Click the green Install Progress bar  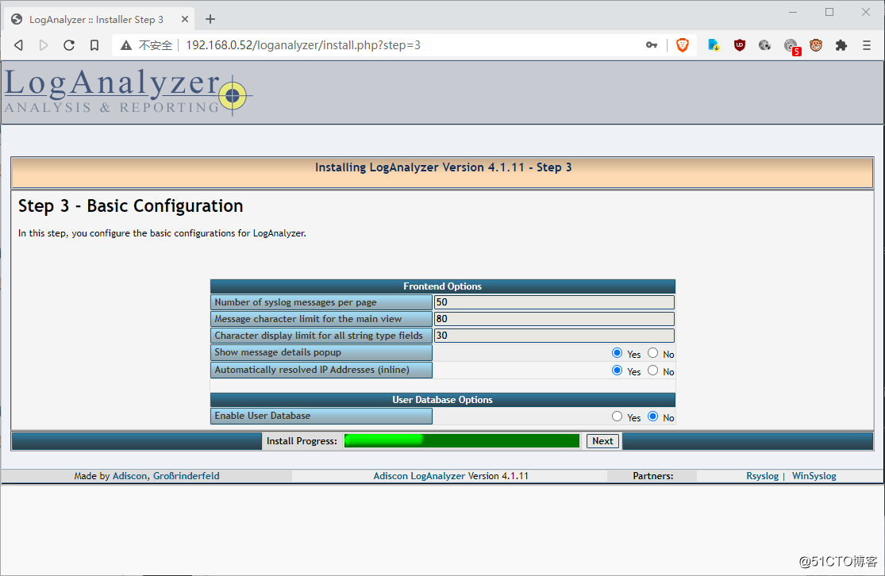[462, 440]
